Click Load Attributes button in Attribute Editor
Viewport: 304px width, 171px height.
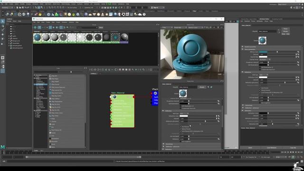(271, 148)
